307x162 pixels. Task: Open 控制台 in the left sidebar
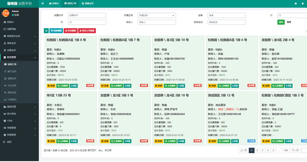tap(19, 22)
